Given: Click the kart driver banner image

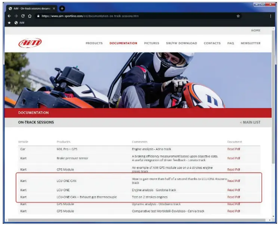Looking at the screenshot, I should click(x=138, y=80).
